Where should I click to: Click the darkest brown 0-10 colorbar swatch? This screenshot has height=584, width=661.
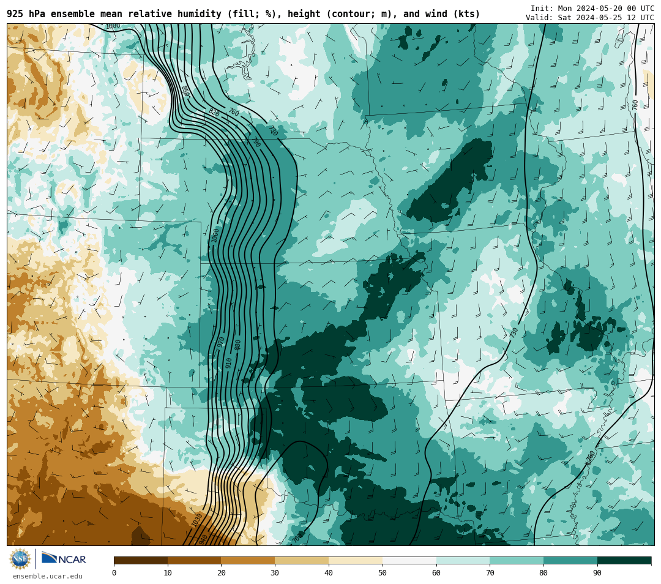141,560
